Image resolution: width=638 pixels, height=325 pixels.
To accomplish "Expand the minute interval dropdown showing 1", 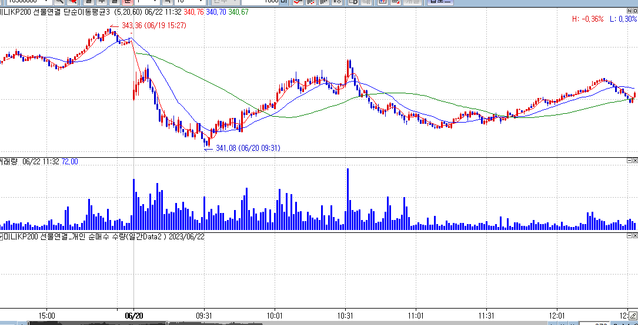I will 156,2.
